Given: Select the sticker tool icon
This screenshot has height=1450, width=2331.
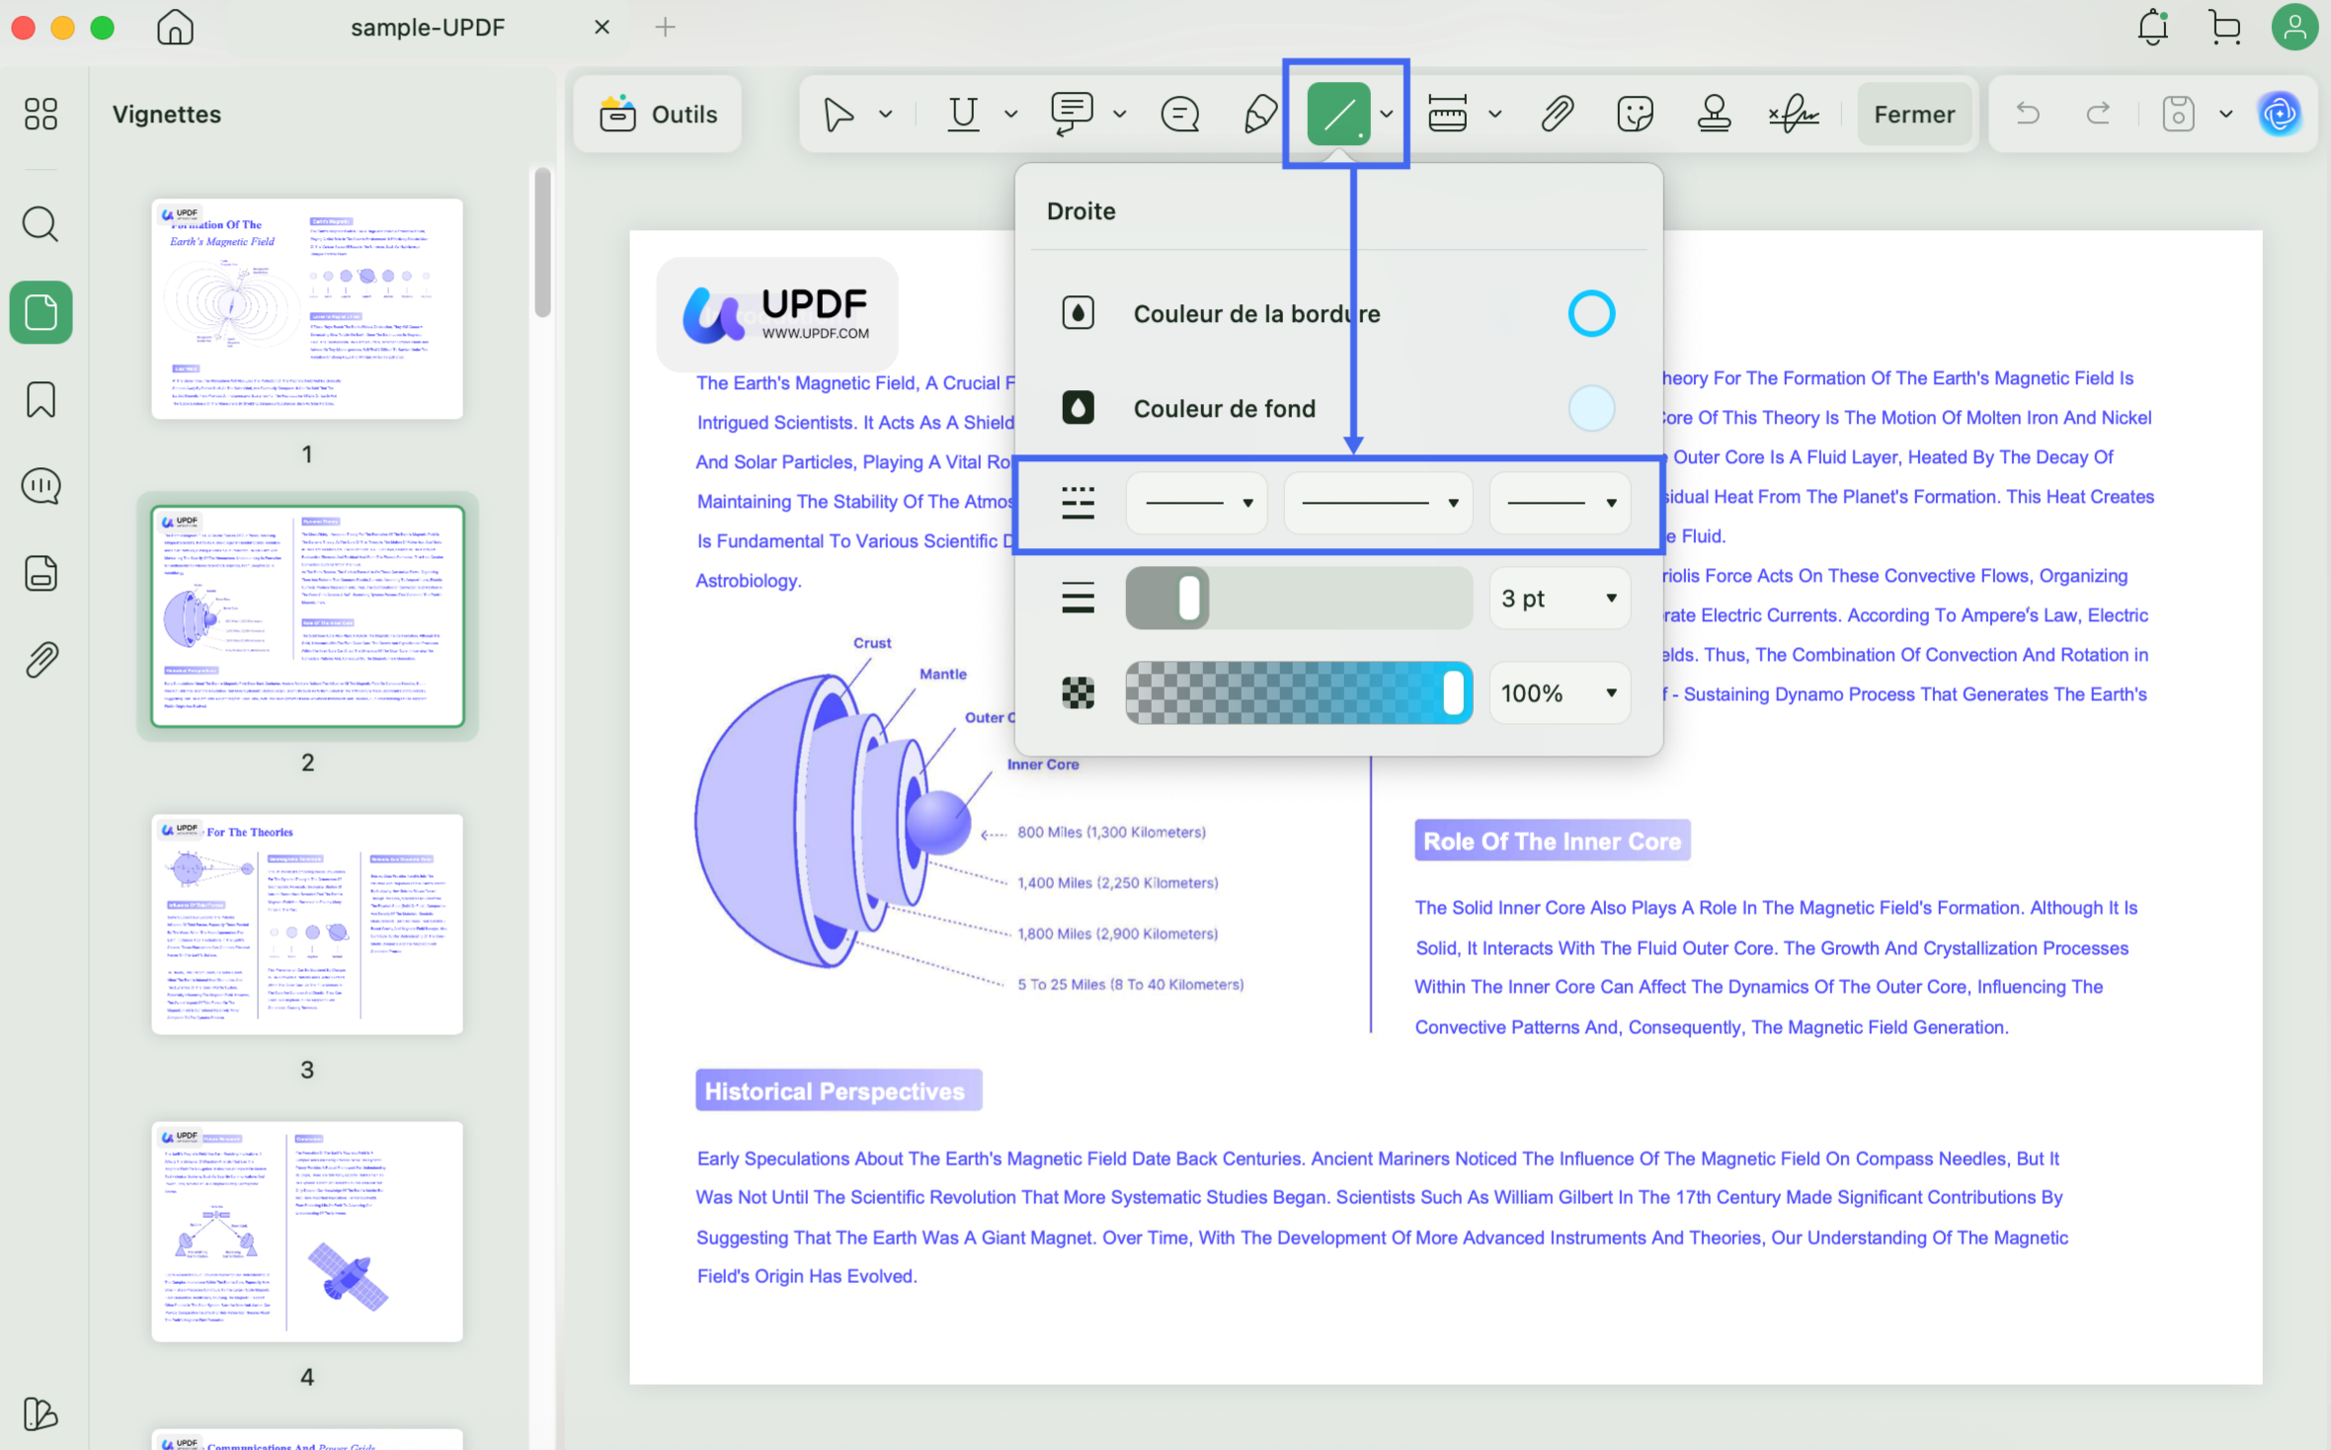Looking at the screenshot, I should (x=1635, y=114).
